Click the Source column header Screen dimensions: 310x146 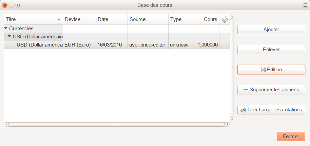point(148,19)
